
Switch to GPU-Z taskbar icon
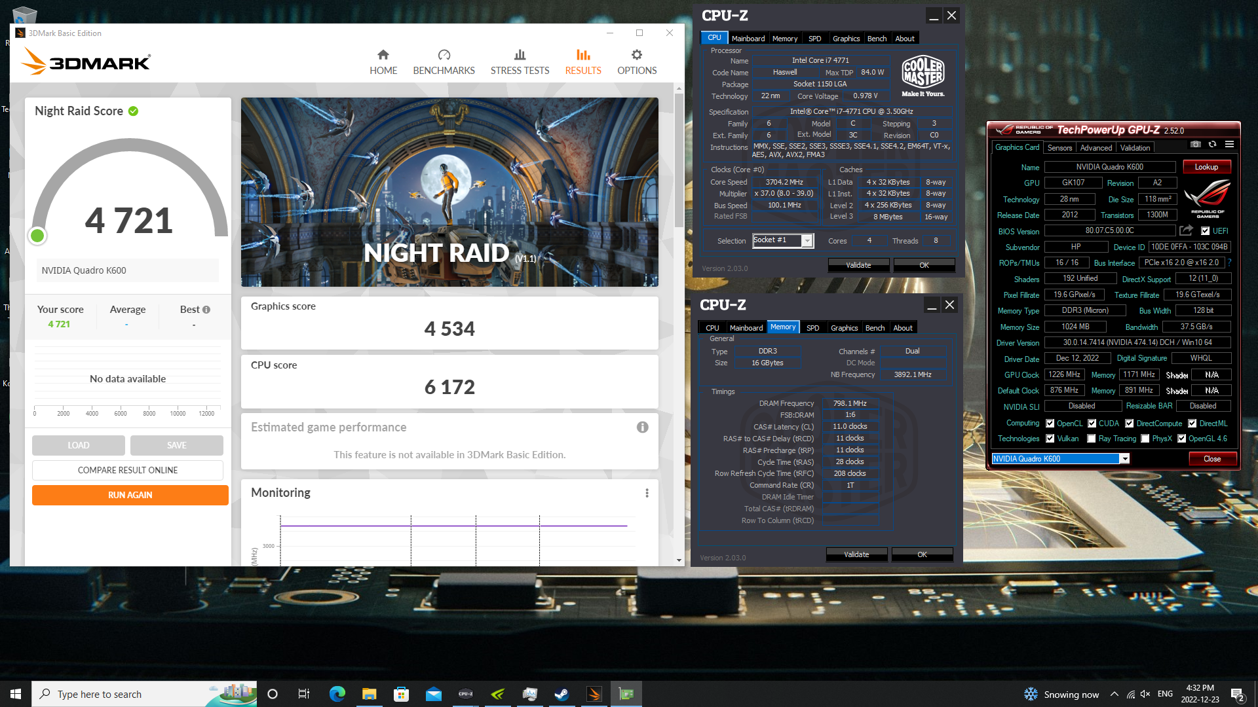[x=626, y=694]
